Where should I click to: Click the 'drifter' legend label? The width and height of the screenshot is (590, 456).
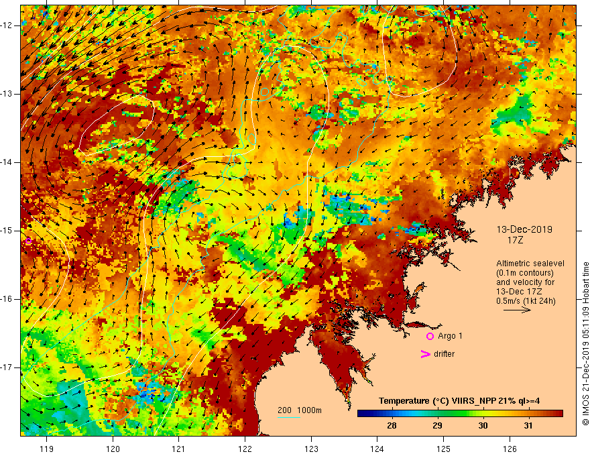(444, 354)
